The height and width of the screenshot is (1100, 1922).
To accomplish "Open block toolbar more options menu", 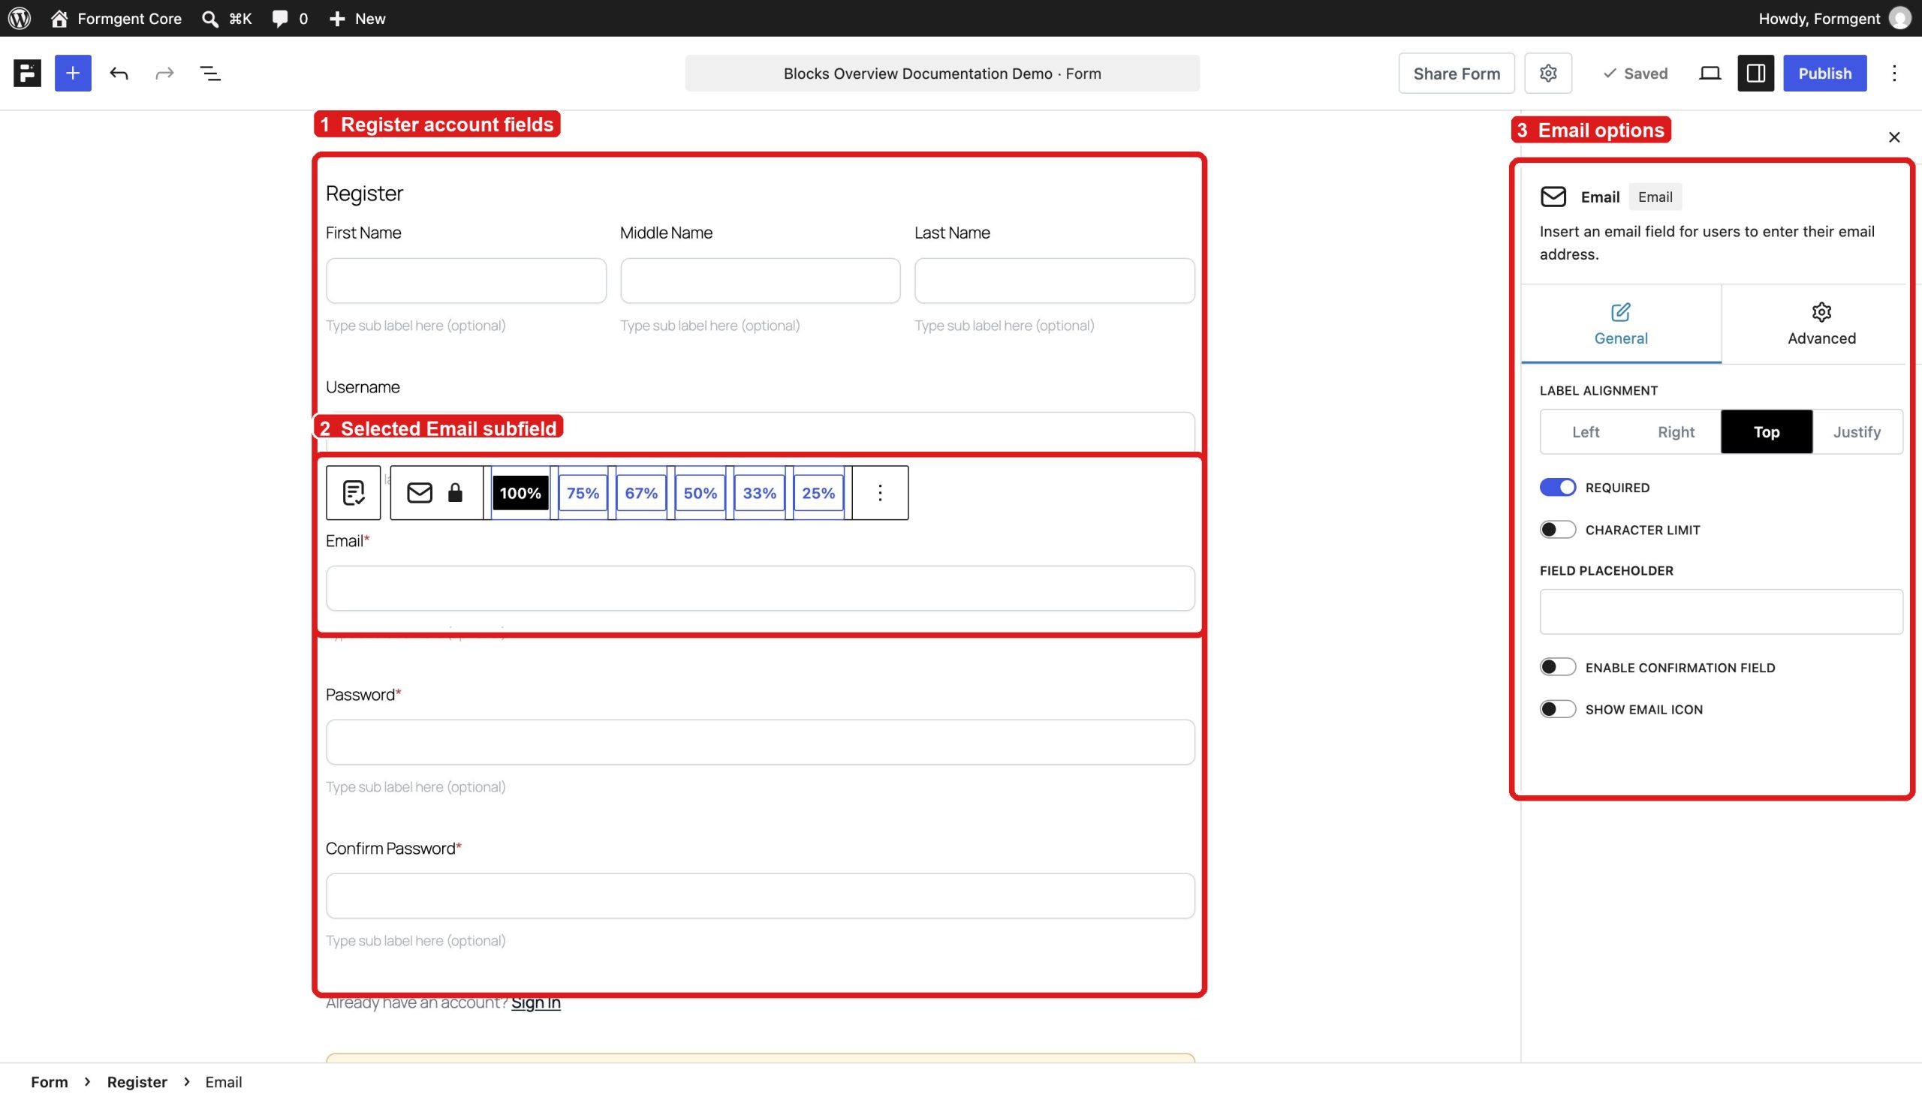I will click(x=880, y=492).
